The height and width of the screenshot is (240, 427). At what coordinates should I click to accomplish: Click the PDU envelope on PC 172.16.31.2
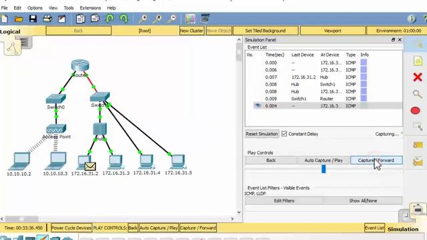pyautogui.click(x=90, y=166)
